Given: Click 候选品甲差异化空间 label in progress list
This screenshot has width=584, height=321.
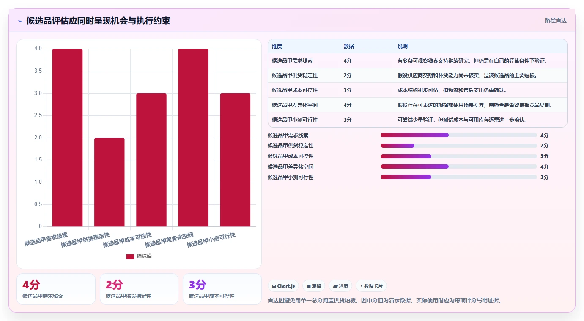Looking at the screenshot, I should point(291,166).
